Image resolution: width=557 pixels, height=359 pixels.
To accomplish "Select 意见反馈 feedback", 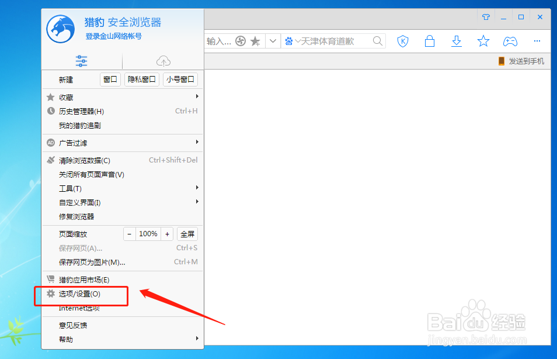I will (x=123, y=325).
